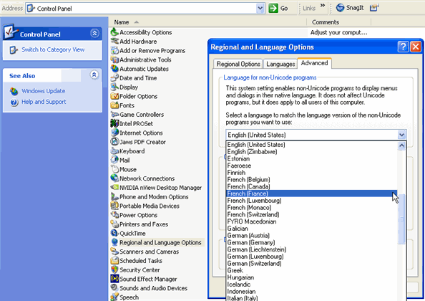The height and width of the screenshot is (301, 425).
Task: Choose FYRO Macedonian in the list
Action: (x=312, y=221)
